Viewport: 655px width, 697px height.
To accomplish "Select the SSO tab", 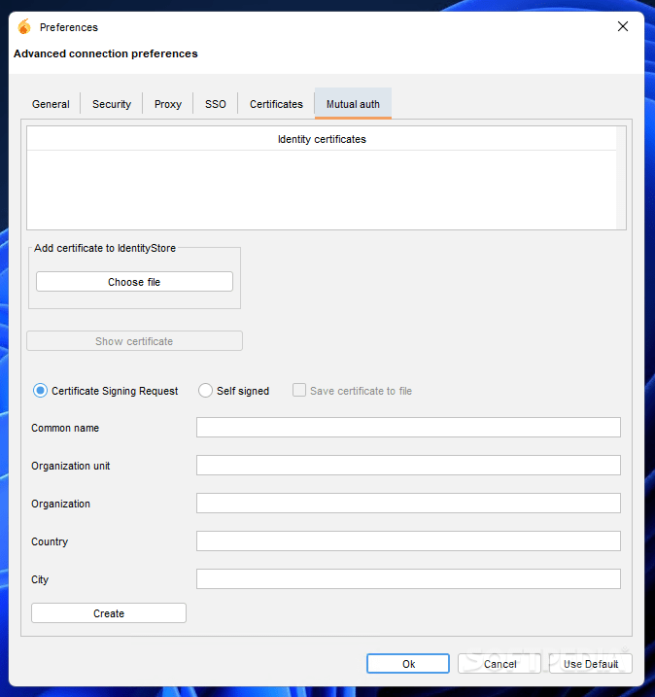I will [216, 104].
